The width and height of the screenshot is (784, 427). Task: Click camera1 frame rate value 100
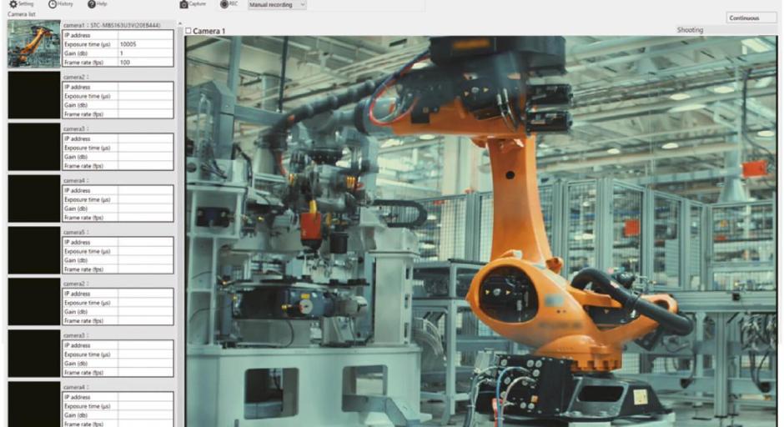145,62
